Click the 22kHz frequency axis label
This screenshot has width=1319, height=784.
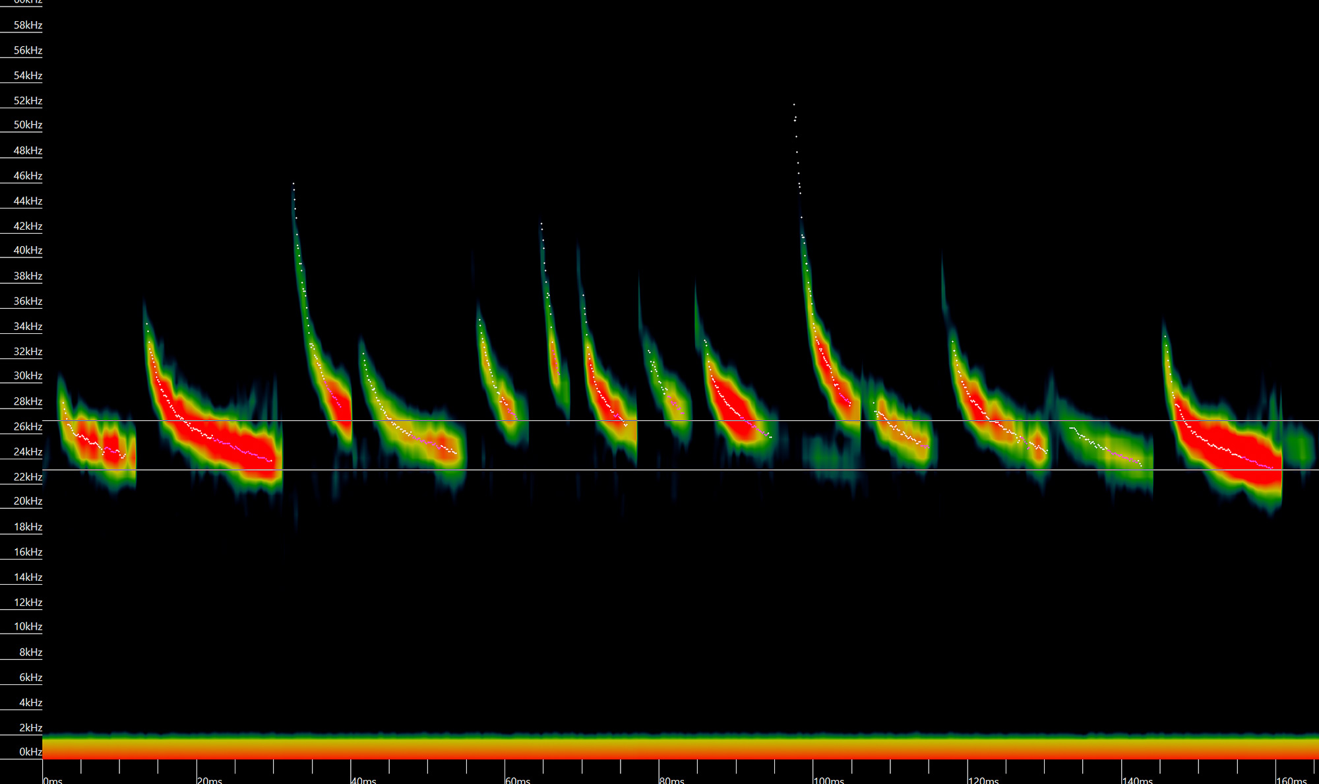point(28,476)
